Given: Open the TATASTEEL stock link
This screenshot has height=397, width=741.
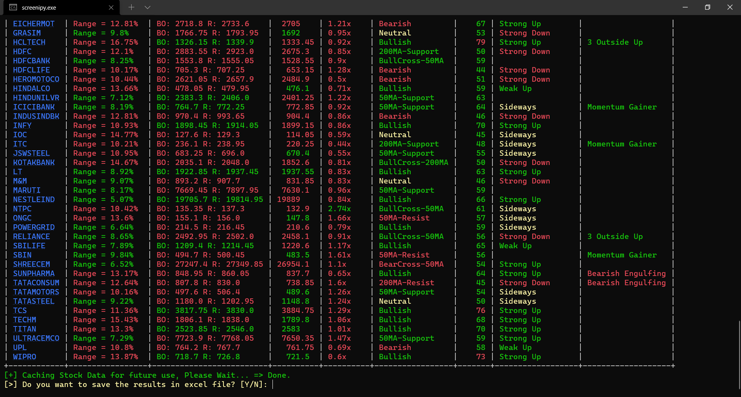Looking at the screenshot, I should (x=34, y=301).
